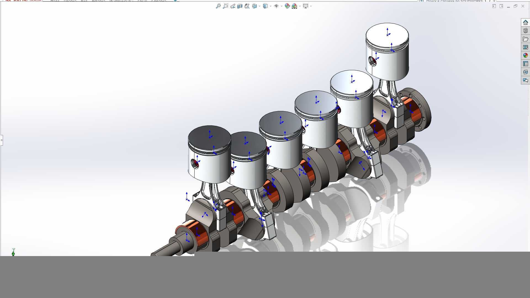Open the File Explorer folder tab

pyautogui.click(x=525, y=39)
